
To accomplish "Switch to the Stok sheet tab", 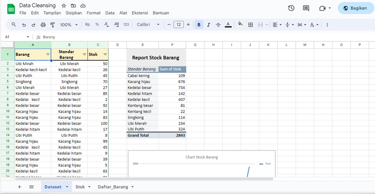I will (83, 187).
